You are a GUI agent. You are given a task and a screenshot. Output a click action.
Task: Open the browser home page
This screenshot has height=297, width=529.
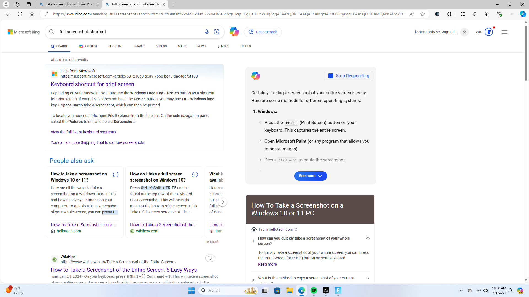point(32,14)
